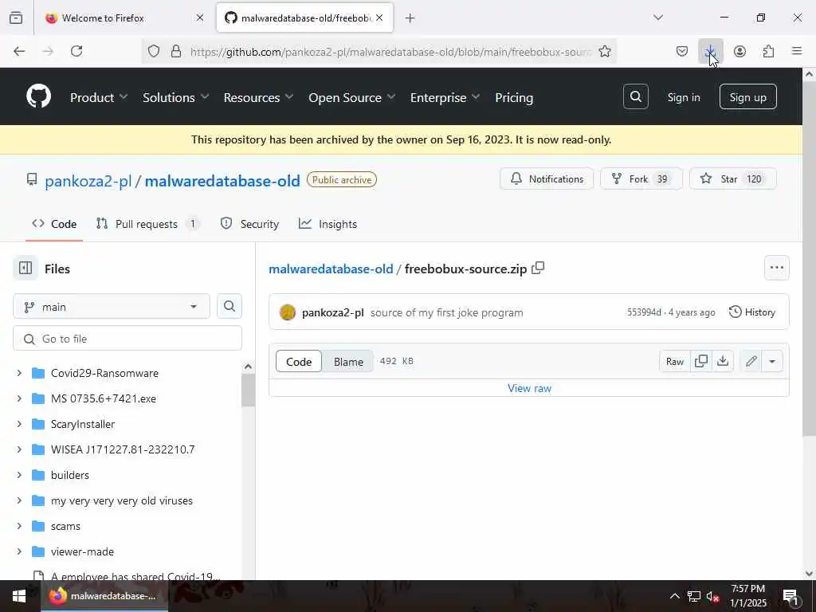Screen dimensions: 816x612
Task: Open the Product menu dropdown
Action: 99,97
